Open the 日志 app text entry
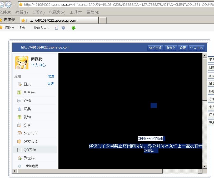Screen dimensions: 214x178 pos(27,84)
